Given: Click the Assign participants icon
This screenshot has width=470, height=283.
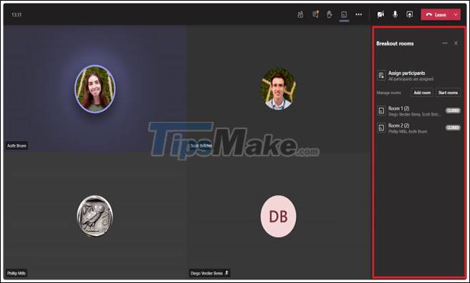Looking at the screenshot, I should point(381,75).
